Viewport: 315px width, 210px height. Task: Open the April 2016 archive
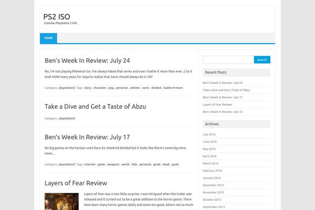pyautogui.click(x=209, y=156)
